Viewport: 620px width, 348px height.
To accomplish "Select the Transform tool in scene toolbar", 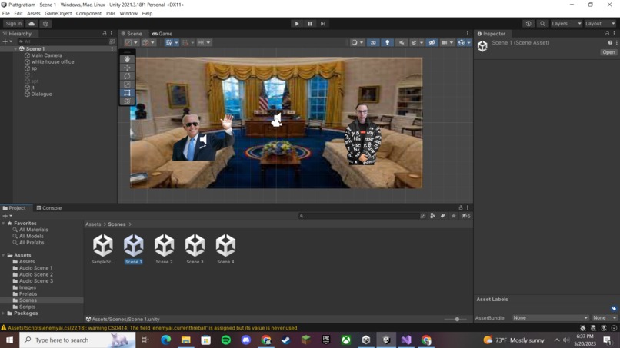I will [x=127, y=101].
